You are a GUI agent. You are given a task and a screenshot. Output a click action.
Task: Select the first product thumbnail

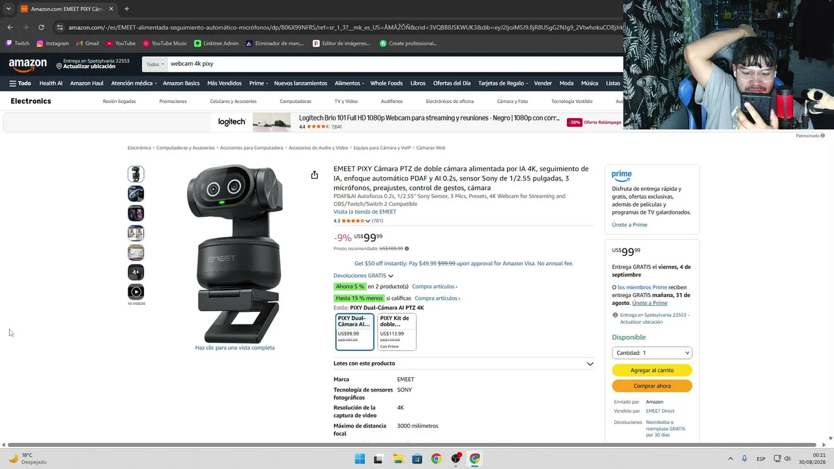tap(136, 174)
